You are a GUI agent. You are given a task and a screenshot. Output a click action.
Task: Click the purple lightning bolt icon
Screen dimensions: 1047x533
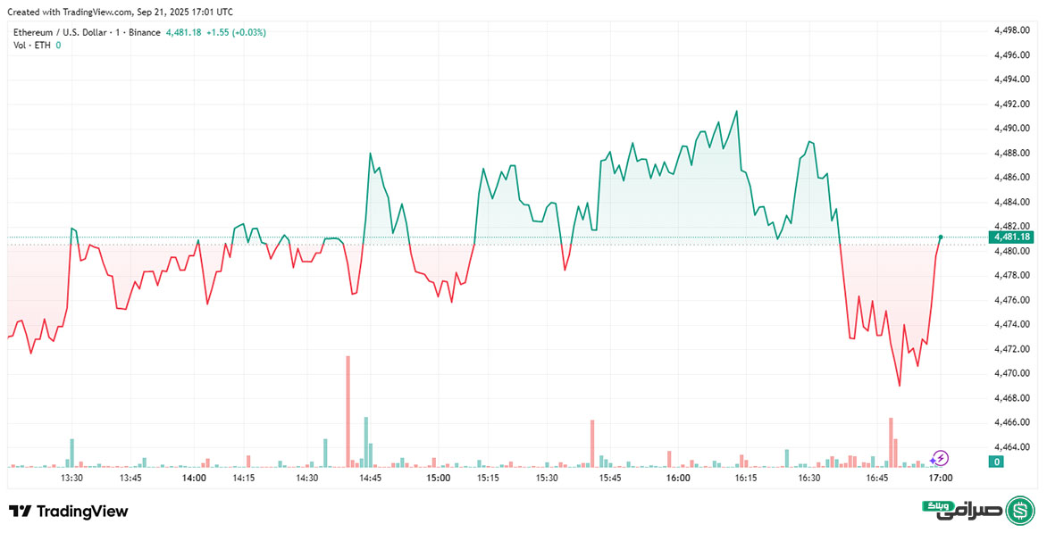point(939,458)
